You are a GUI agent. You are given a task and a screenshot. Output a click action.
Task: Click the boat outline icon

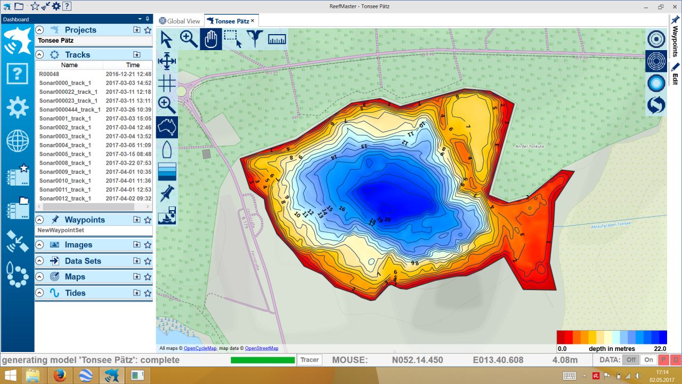[167, 150]
